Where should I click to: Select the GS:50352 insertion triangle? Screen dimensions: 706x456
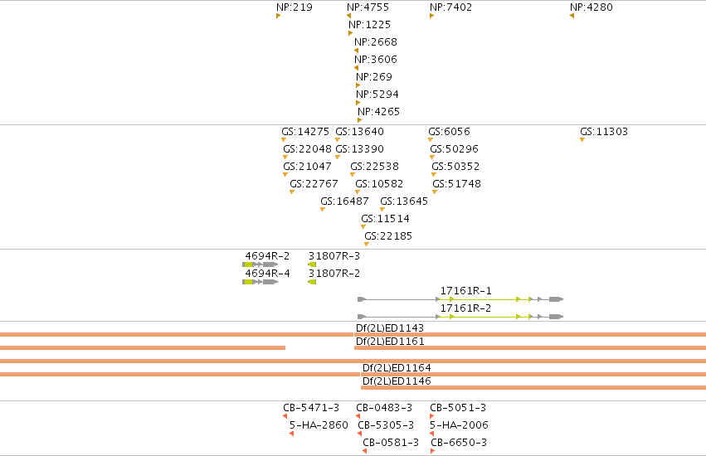434,175
